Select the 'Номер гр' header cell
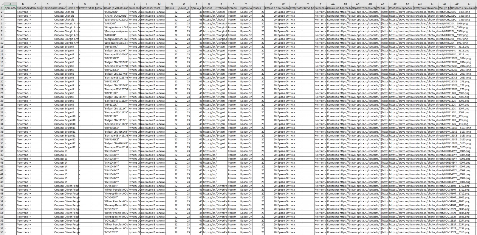477x235 pixels. pyautogui.click(x=72, y=8)
